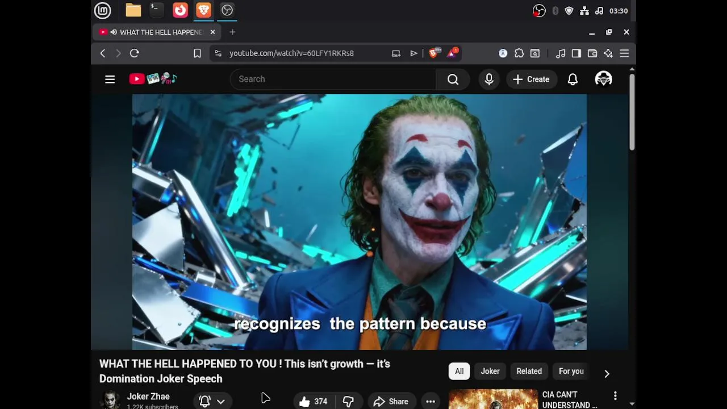
Task: Share this video
Action: (391, 402)
